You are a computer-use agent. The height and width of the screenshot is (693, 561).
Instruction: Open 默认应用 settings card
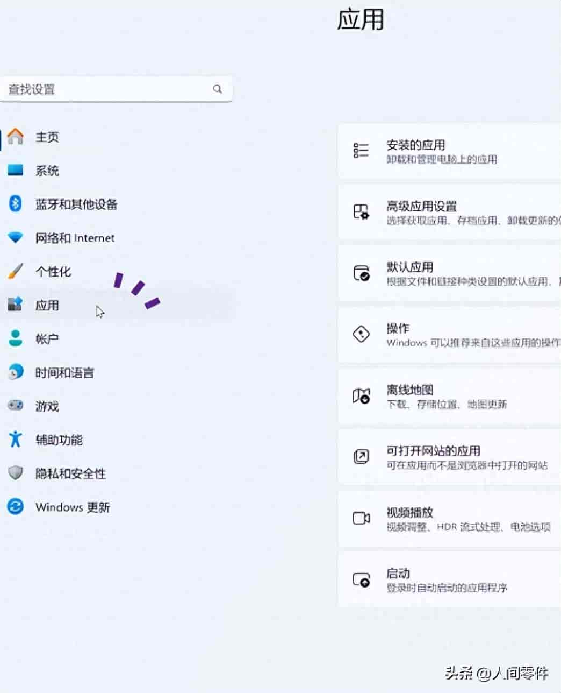click(449, 273)
